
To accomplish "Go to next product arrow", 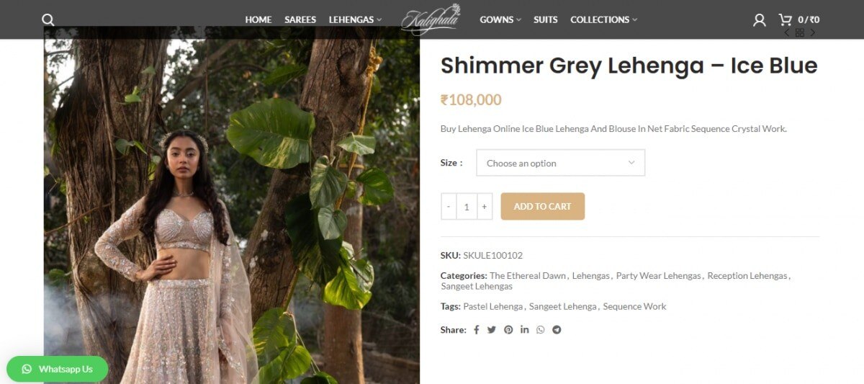I will point(813,32).
